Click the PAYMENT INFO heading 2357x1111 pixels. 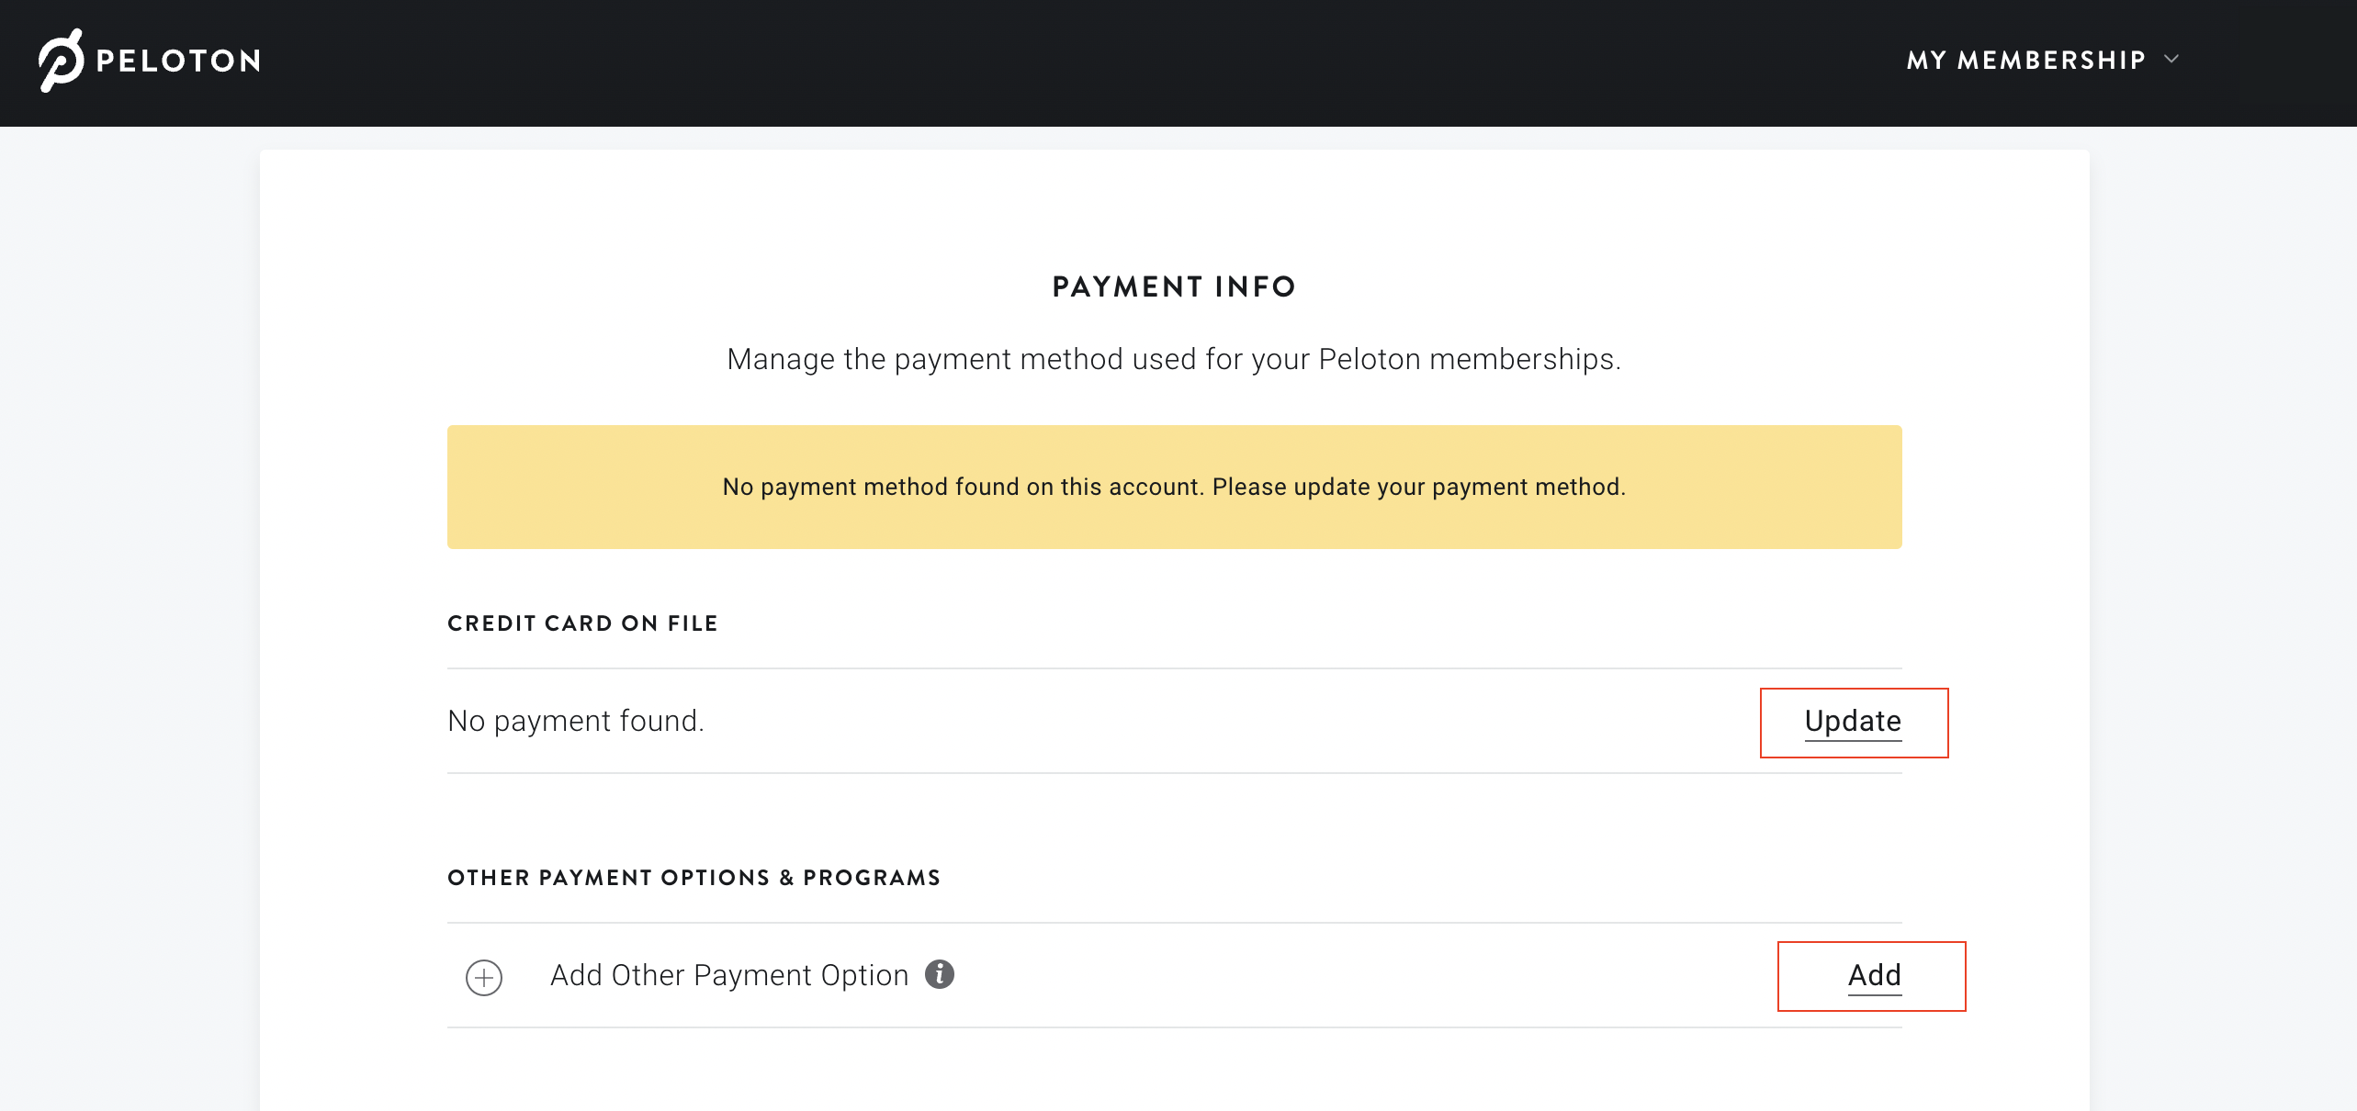tap(1174, 286)
